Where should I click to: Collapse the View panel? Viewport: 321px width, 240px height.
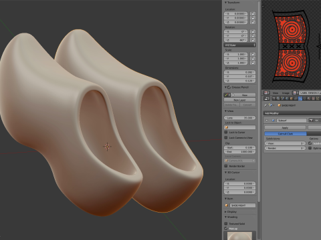pos(225,111)
